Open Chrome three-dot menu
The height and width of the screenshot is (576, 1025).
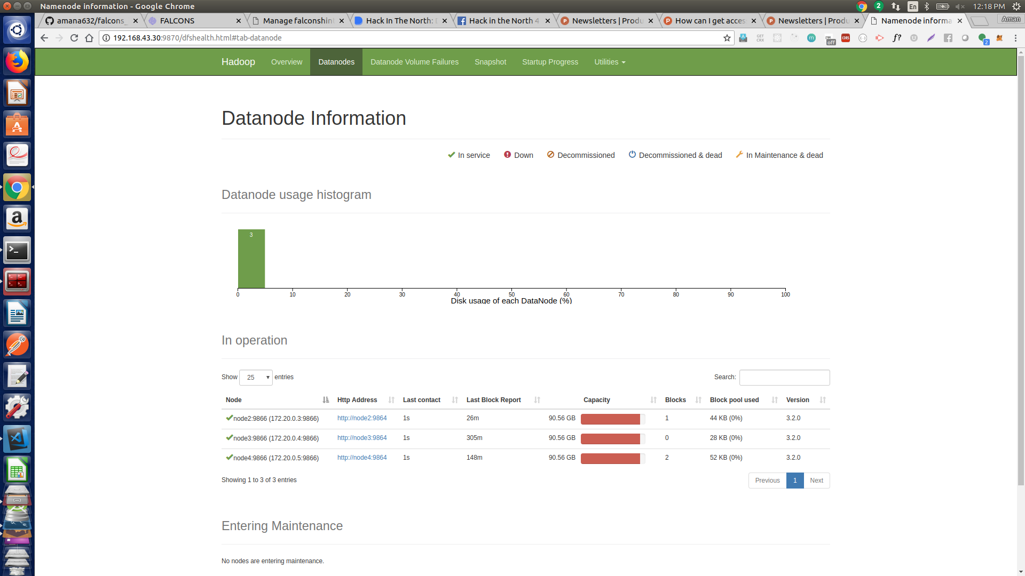click(x=1015, y=38)
